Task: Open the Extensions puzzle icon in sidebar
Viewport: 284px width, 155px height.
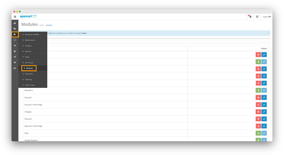Action: pos(15,34)
